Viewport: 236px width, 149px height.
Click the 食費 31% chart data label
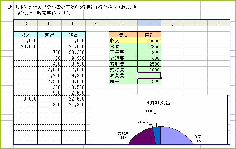click(198, 139)
